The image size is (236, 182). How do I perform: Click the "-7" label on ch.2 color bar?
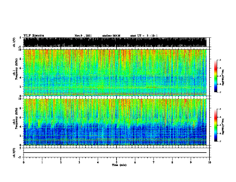point(220,141)
